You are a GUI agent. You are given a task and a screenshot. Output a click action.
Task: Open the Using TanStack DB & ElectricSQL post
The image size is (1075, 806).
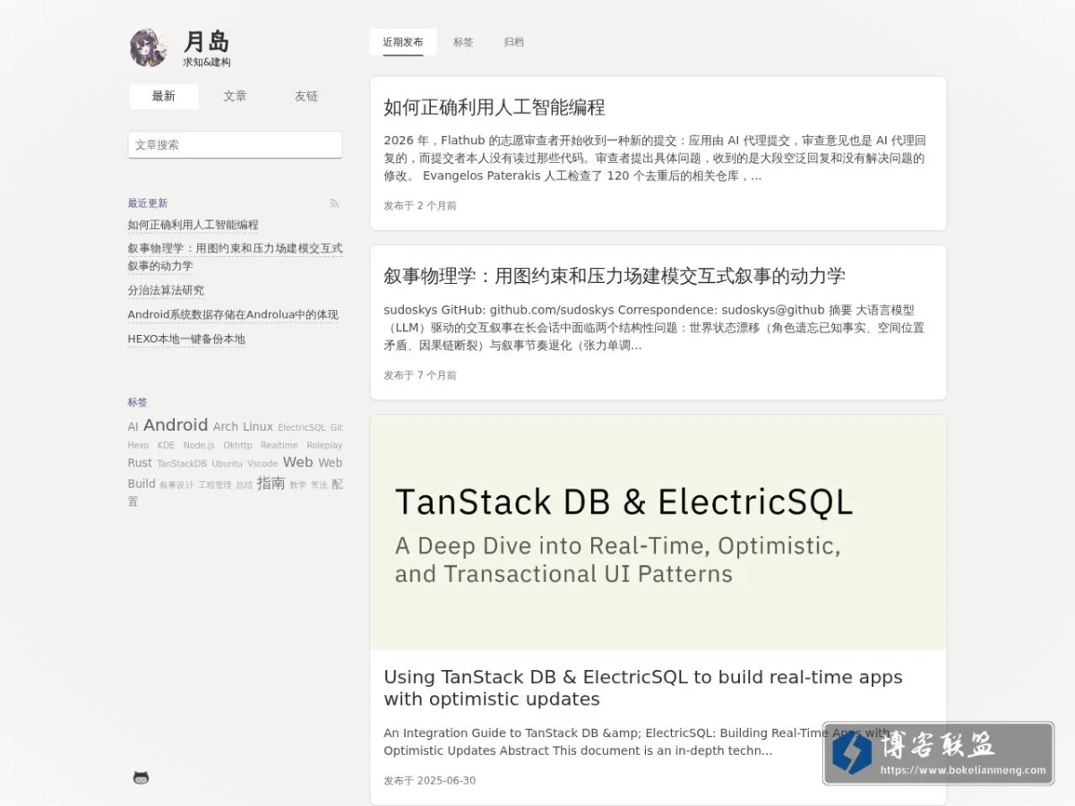(643, 688)
